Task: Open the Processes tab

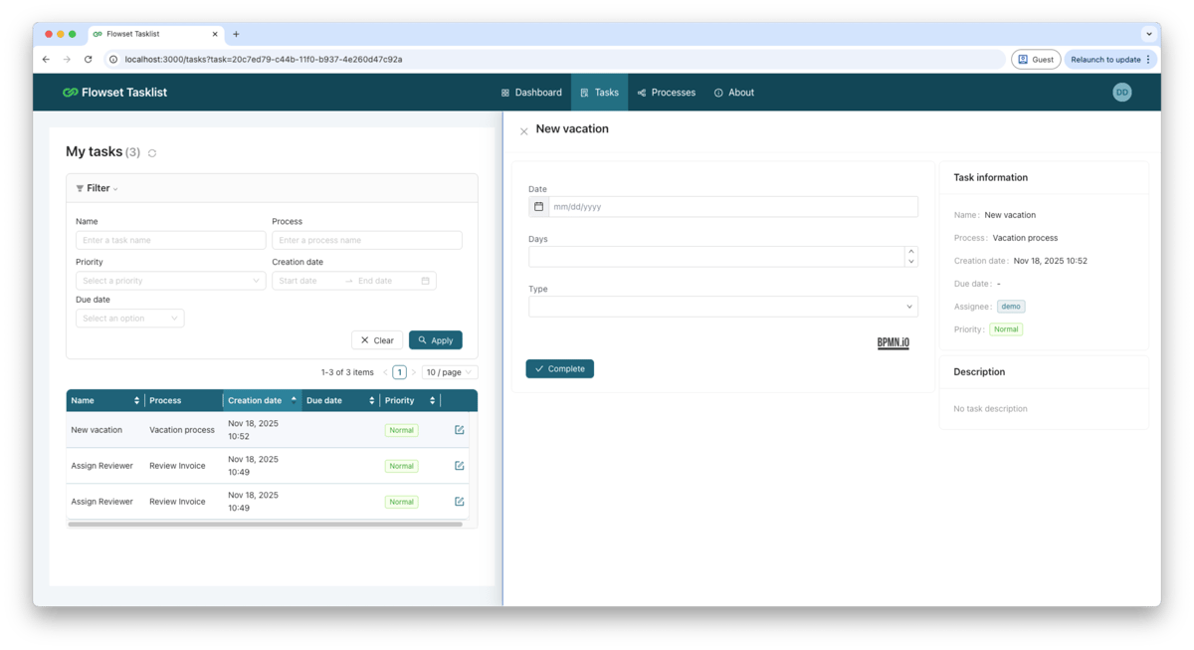Action: tap(667, 93)
